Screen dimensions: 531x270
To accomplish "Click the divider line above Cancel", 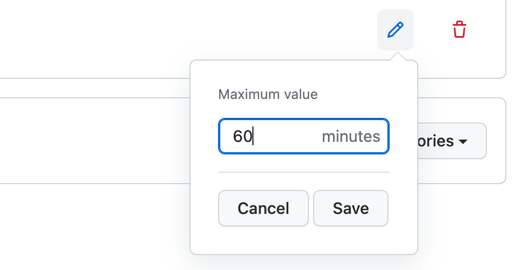I will coord(303,172).
